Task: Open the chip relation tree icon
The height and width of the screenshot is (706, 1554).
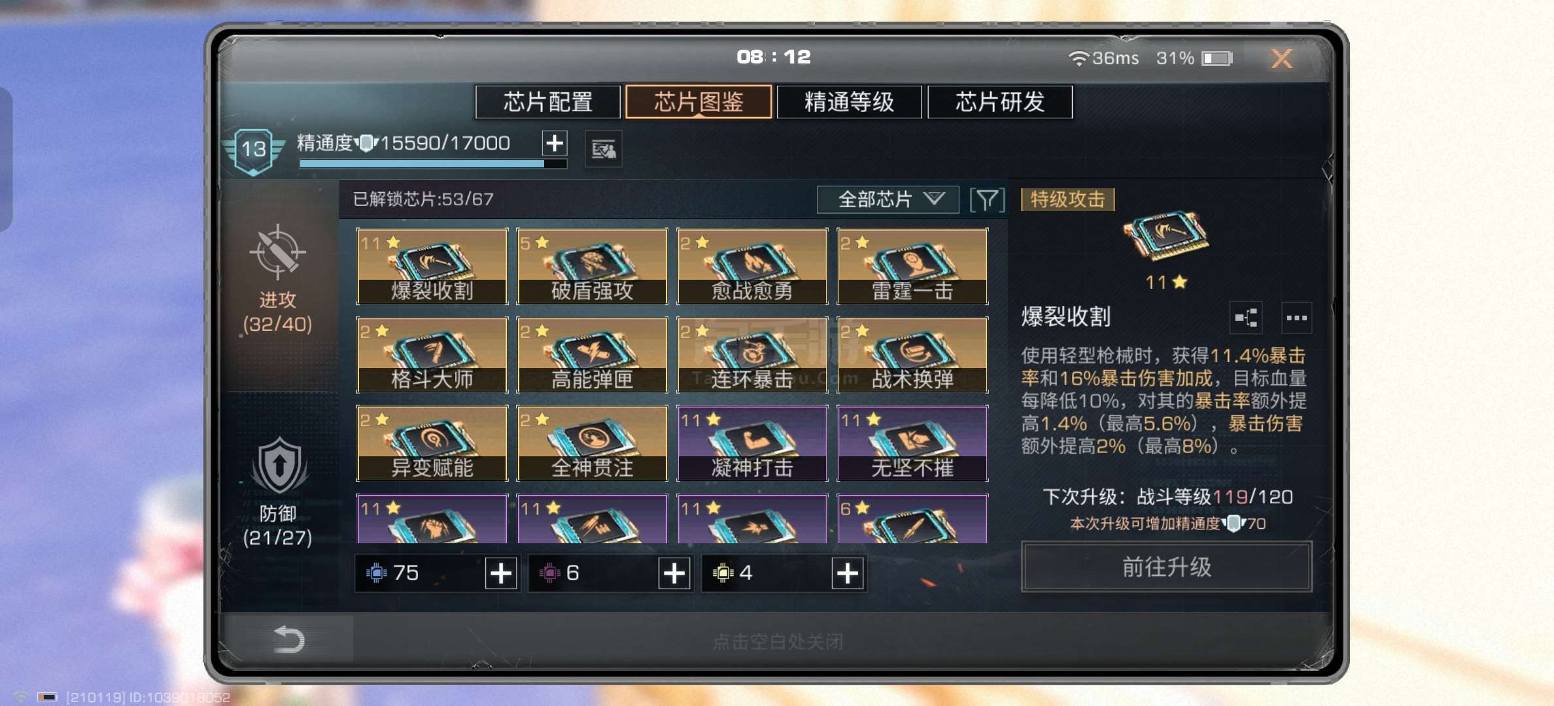Action: (1246, 318)
